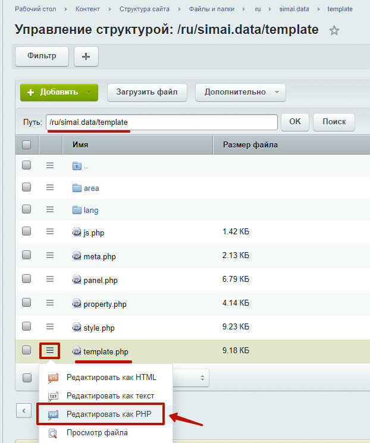Image resolution: width=370 pixels, height=443 pixels.
Task: Open the actions select below the file list
Action: coord(190,377)
